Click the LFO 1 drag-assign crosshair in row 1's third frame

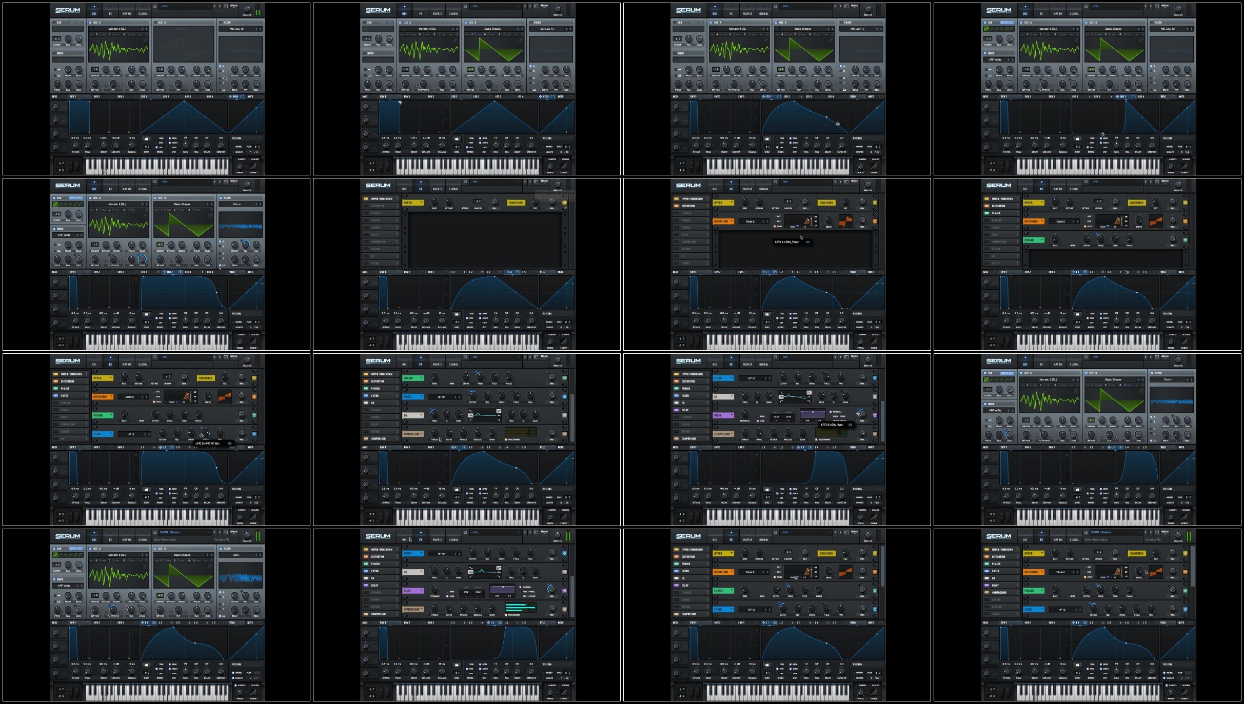764,96
